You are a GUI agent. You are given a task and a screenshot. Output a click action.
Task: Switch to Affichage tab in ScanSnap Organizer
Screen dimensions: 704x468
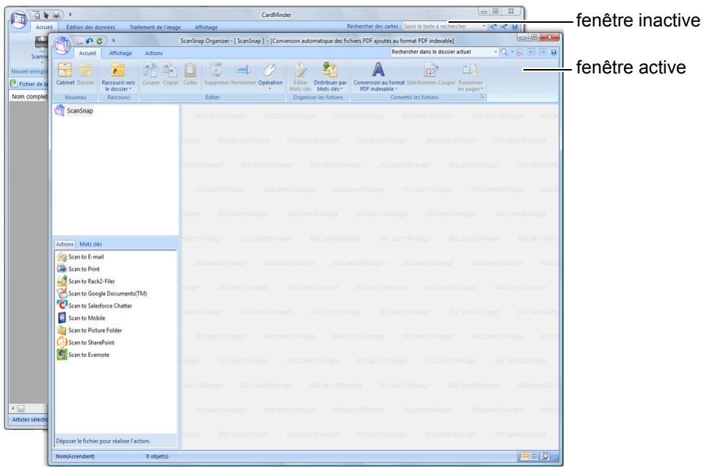[x=120, y=53]
